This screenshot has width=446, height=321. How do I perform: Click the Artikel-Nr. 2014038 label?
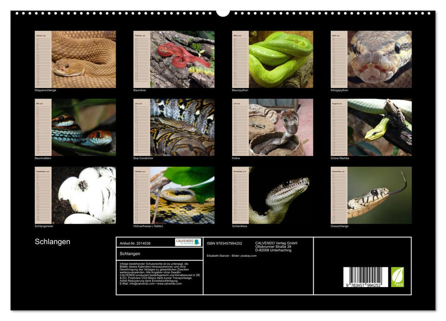[135, 244]
